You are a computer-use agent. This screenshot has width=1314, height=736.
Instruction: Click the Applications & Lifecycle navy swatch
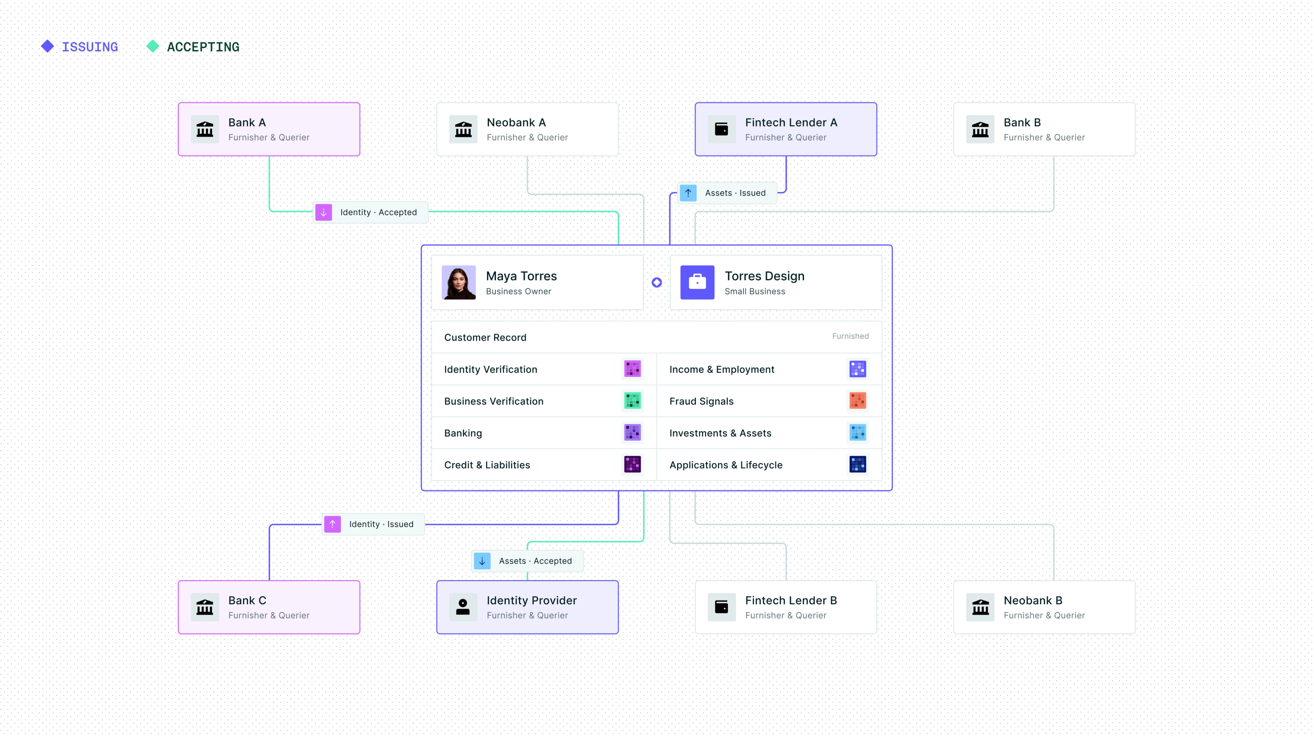coord(858,464)
